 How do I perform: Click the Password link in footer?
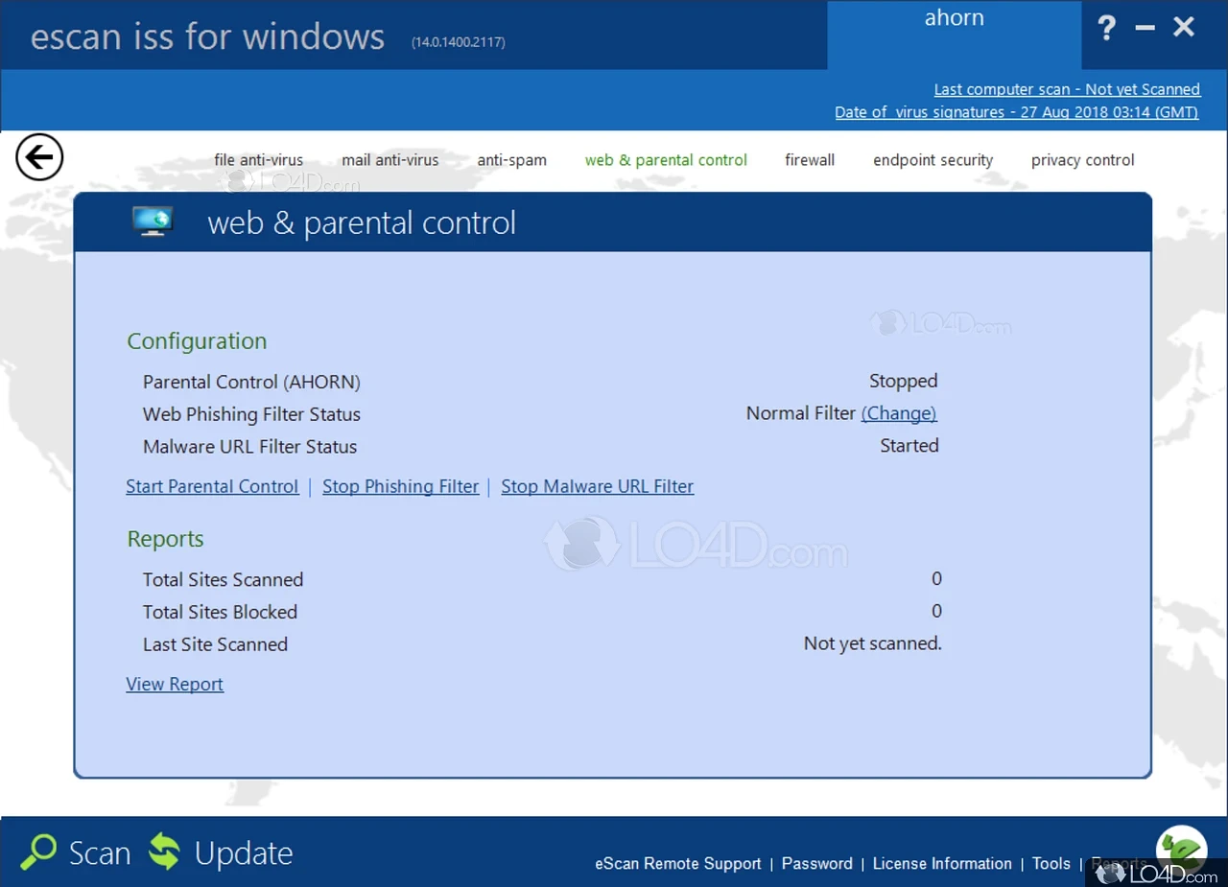[x=817, y=863]
